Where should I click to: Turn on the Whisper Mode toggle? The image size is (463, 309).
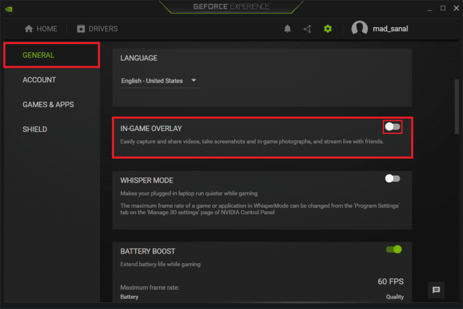392,179
